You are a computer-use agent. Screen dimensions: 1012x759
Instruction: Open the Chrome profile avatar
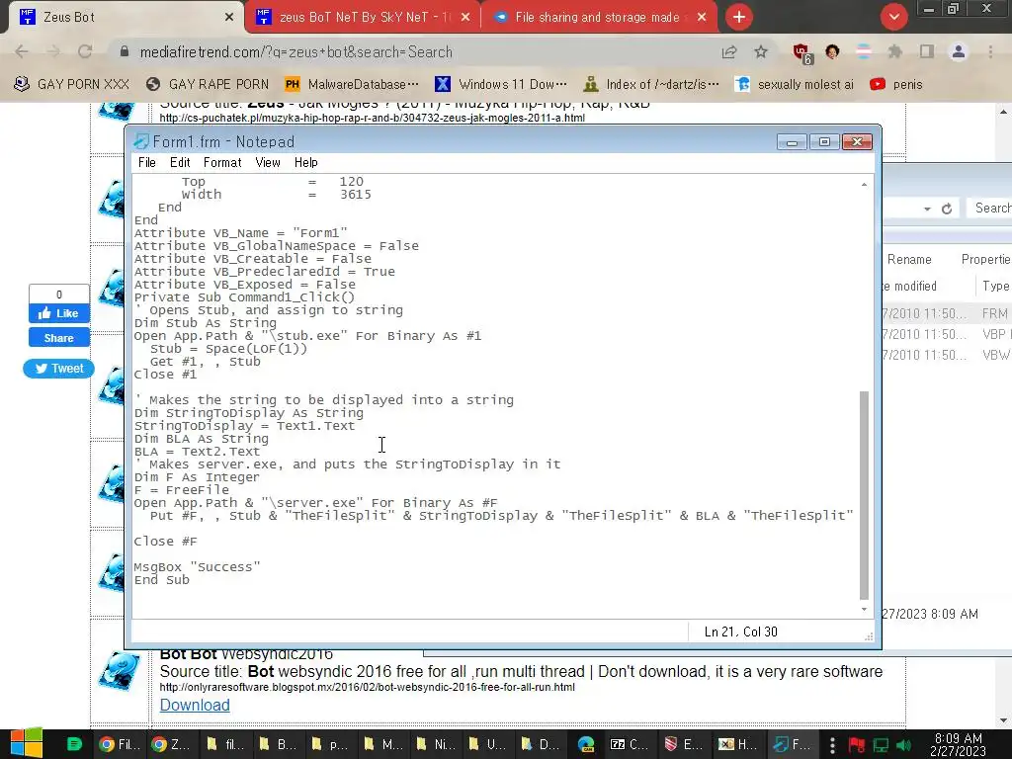pos(959,51)
